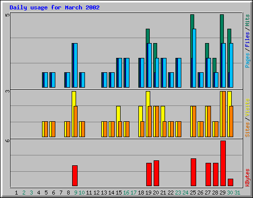Click day label "19" on the x-axis
This screenshot has width=253, height=198.
click(x=148, y=193)
